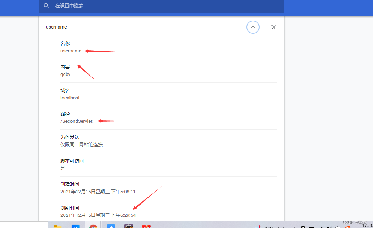This screenshot has width=373, height=228.
Task: Click the magnifier icon in search bar
Action: (x=46, y=6)
